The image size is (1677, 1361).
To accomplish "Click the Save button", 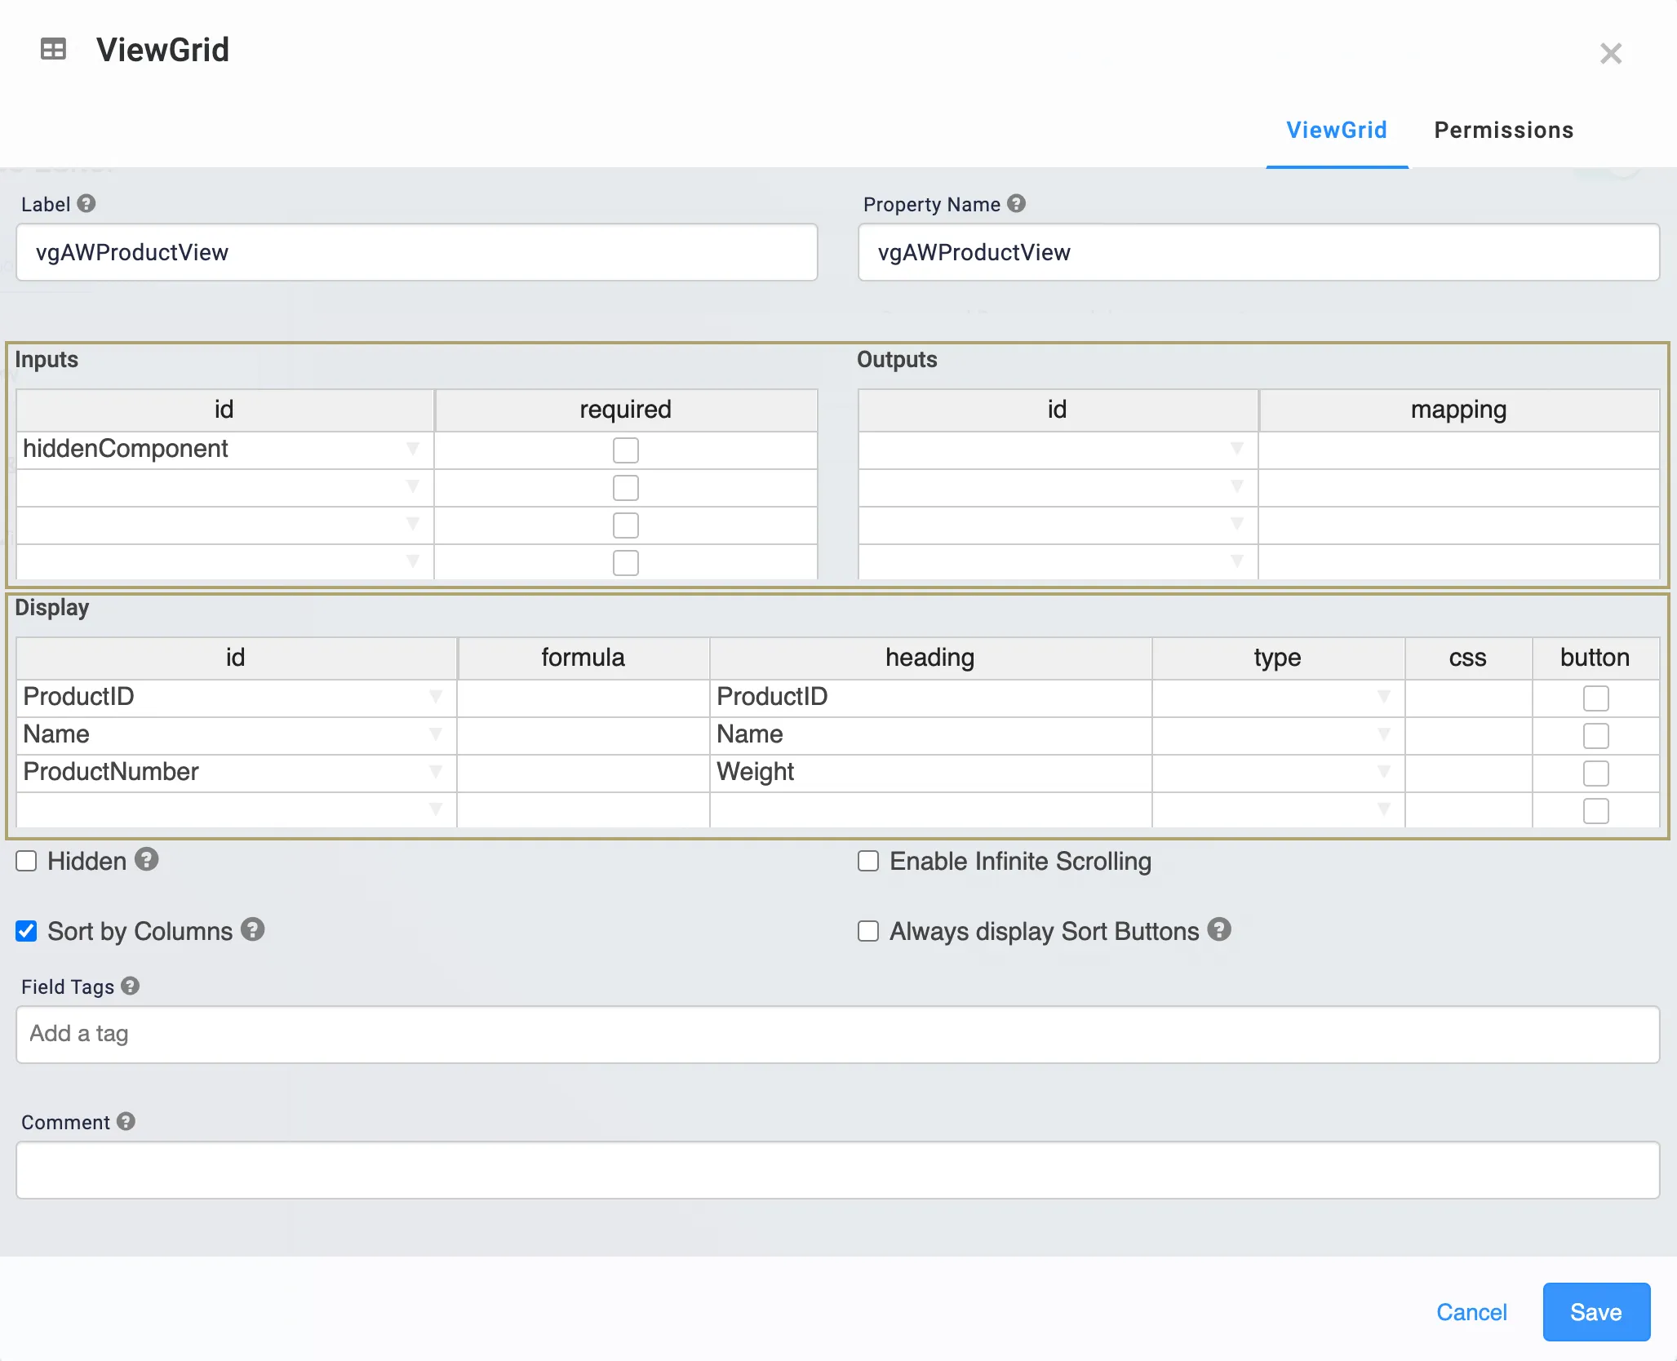I will coord(1595,1312).
